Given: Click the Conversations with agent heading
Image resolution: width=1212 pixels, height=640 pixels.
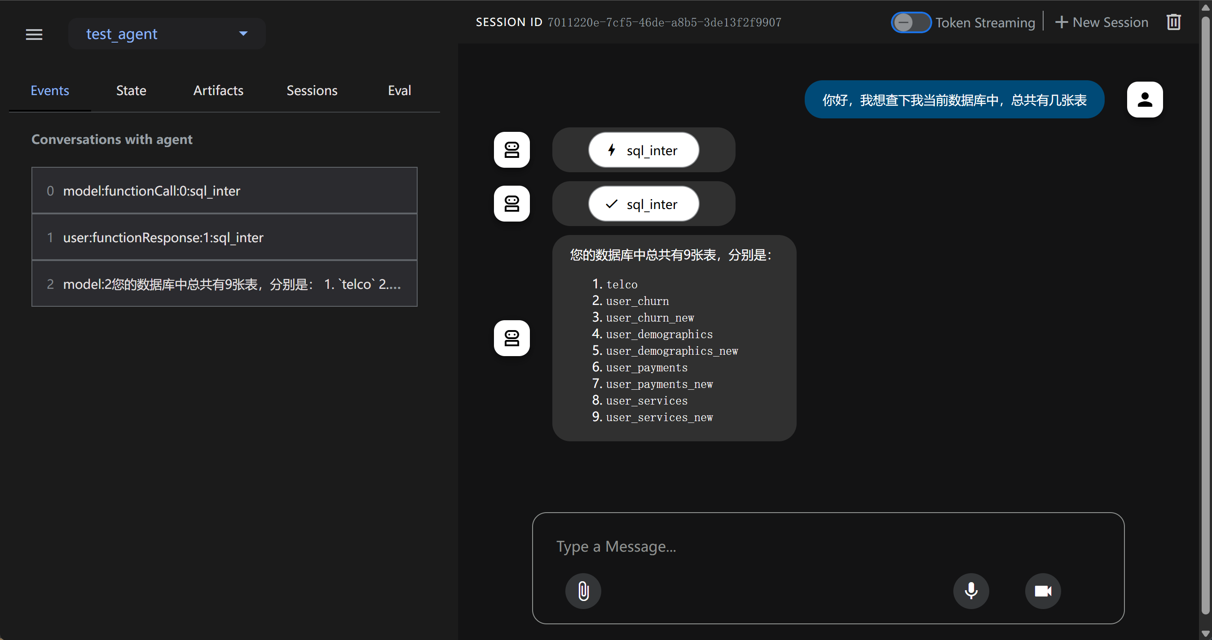Looking at the screenshot, I should coord(112,139).
